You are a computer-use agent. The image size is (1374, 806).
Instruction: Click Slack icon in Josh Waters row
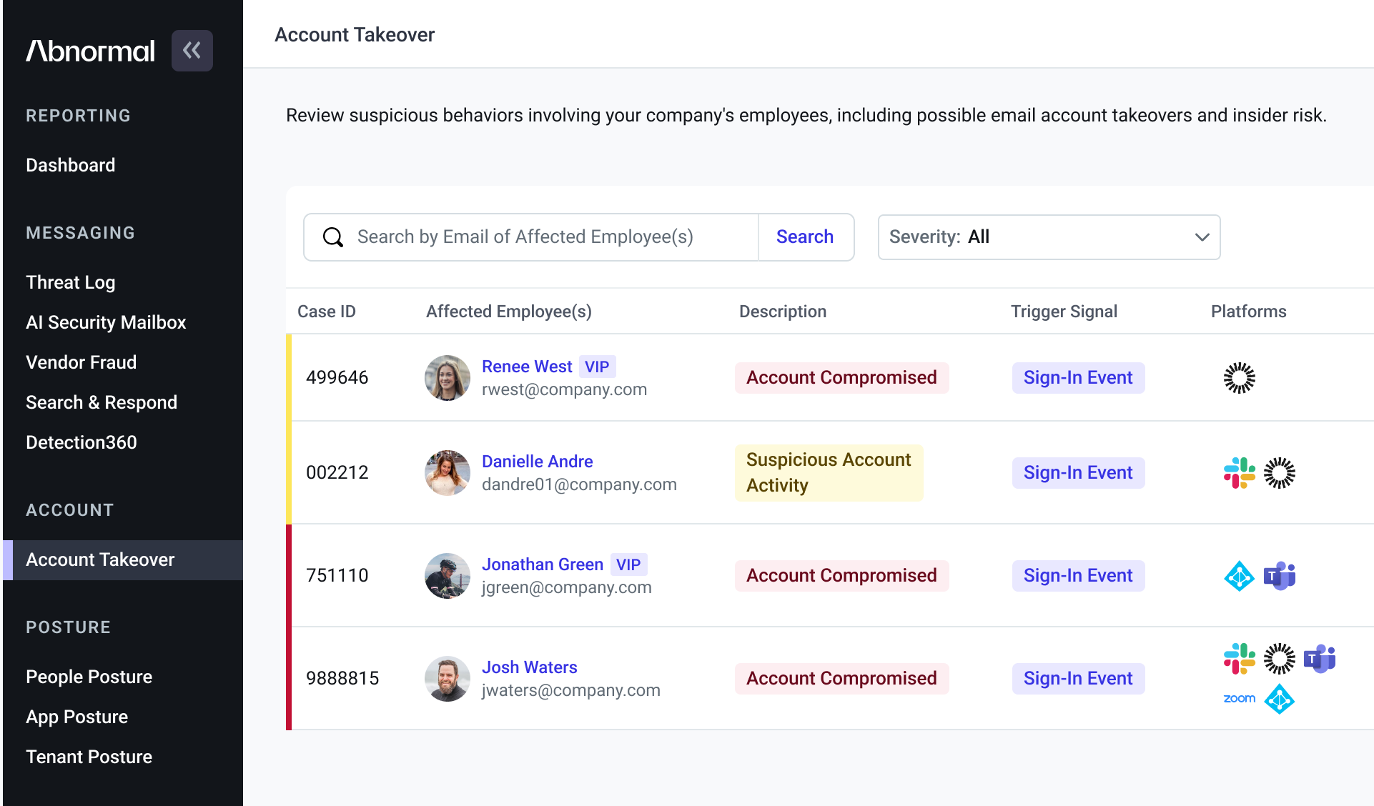(1239, 659)
